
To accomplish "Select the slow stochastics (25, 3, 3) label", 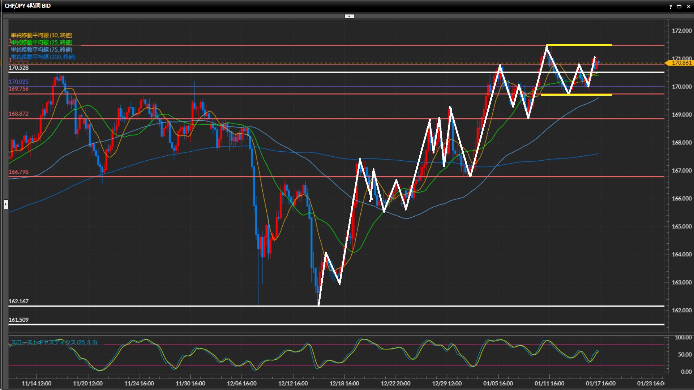I will pyautogui.click(x=53, y=342).
